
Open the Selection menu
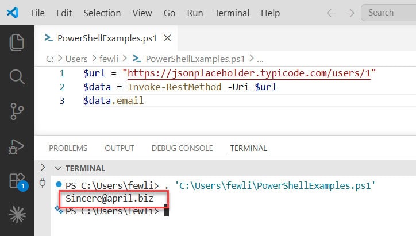102,13
